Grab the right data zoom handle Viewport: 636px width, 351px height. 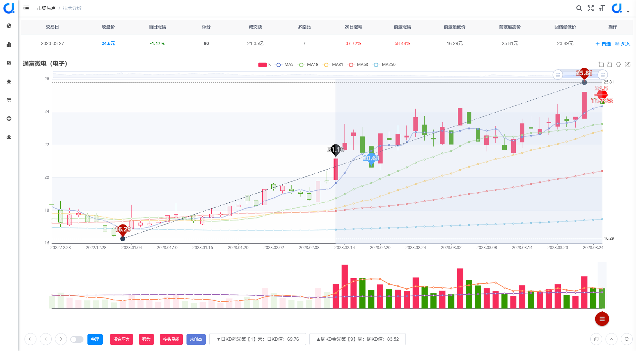coord(603,75)
